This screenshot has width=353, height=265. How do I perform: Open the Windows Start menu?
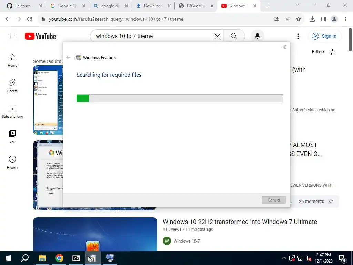pyautogui.click(x=8, y=258)
